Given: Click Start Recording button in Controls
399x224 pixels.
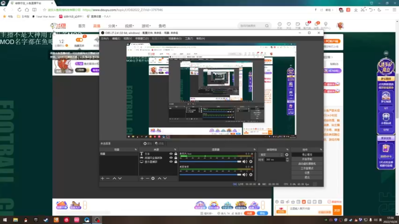Looking at the screenshot, I should click(307, 159).
